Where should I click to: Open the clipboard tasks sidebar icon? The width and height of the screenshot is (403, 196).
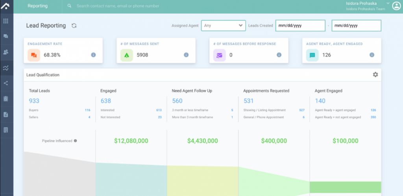tap(6, 99)
